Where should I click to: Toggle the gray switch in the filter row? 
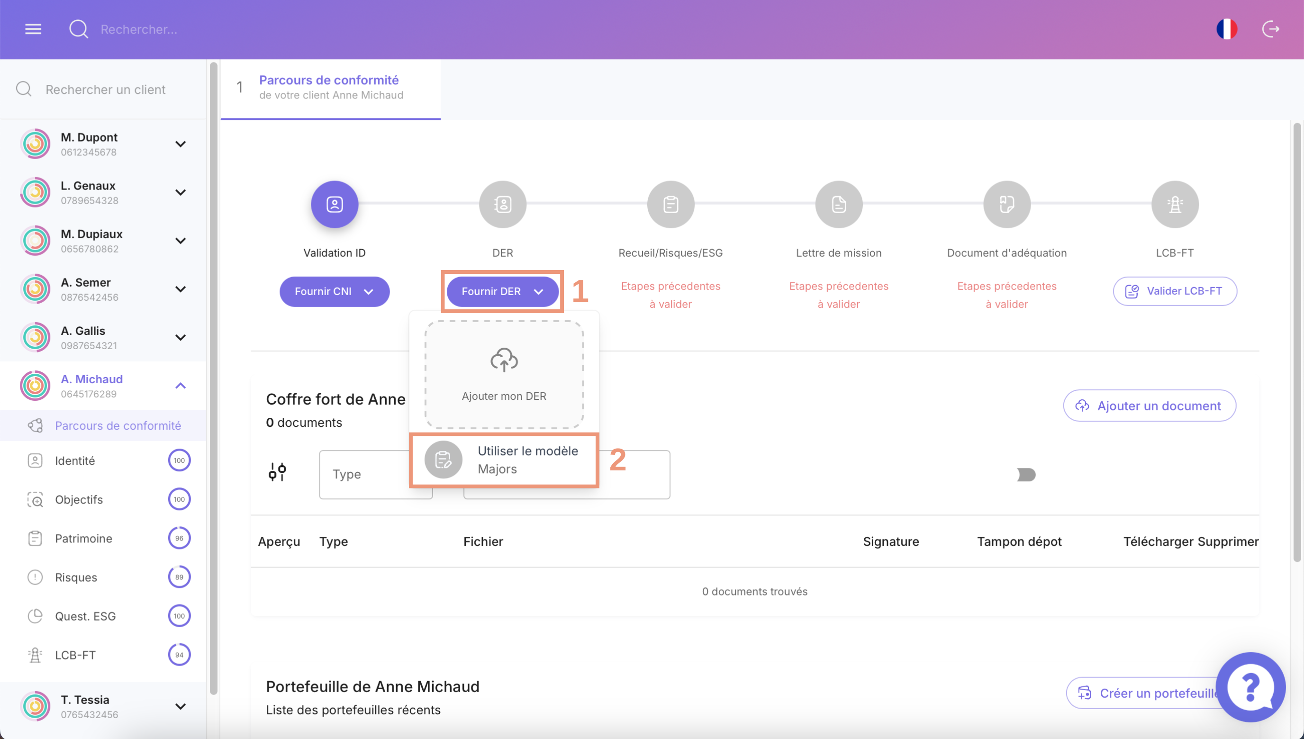pyautogui.click(x=1026, y=475)
